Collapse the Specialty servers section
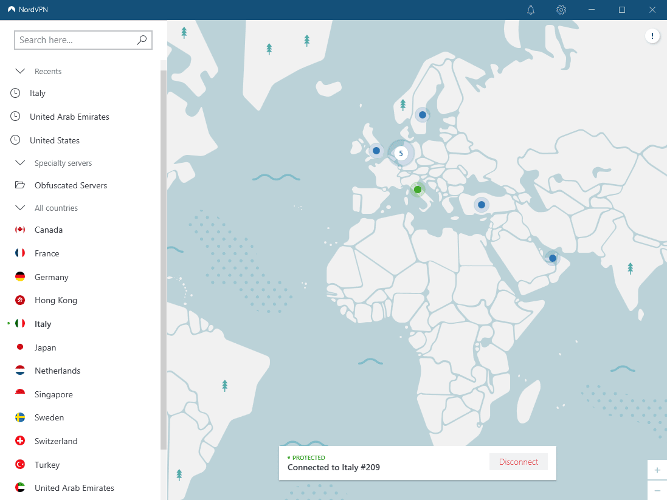 19,163
